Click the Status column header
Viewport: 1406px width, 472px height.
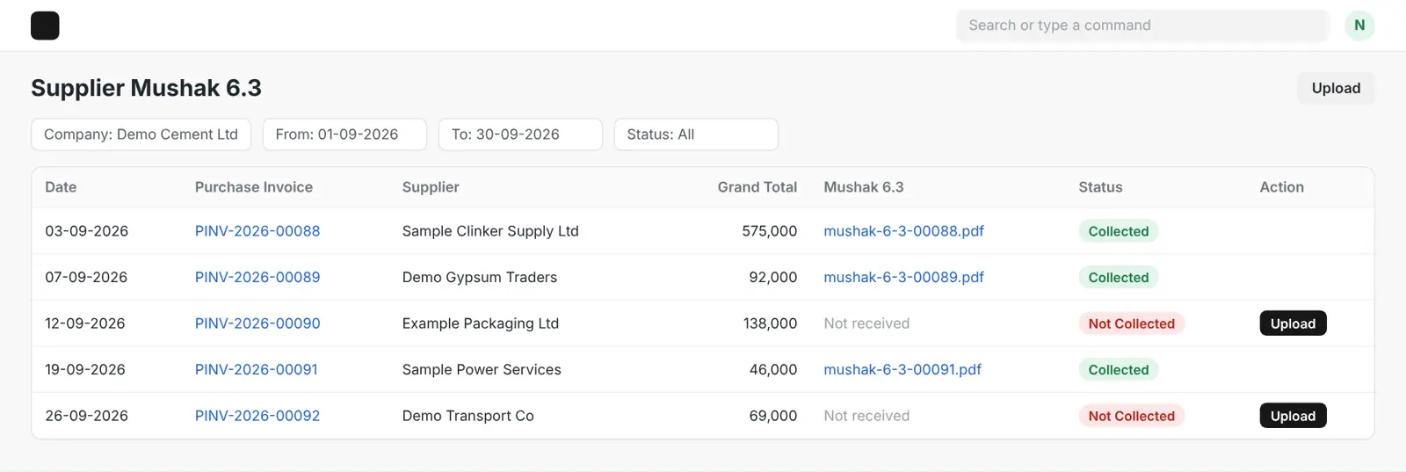pos(1100,187)
